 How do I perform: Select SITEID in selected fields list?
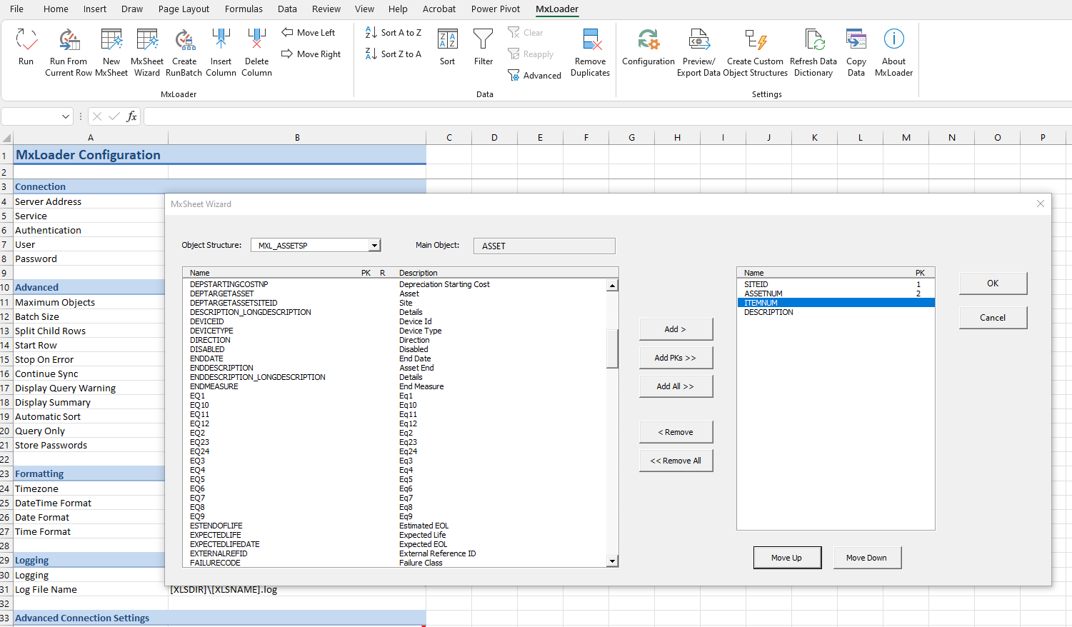click(x=836, y=284)
